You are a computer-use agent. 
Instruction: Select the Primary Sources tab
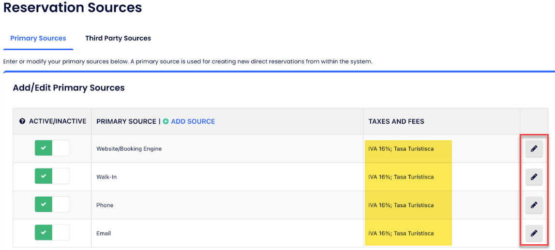click(38, 38)
